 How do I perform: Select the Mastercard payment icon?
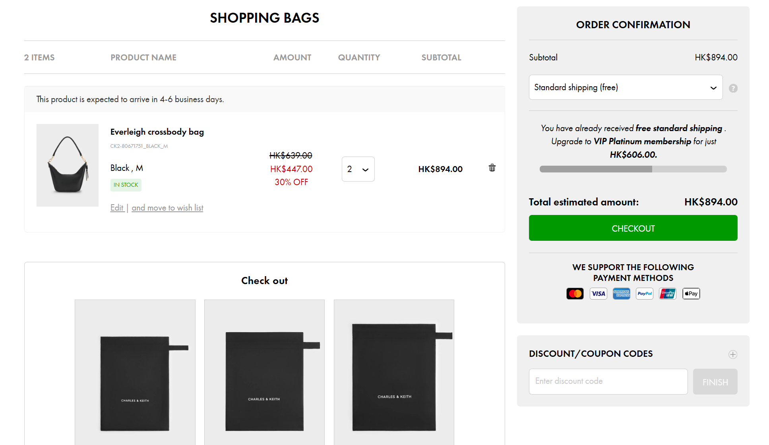coord(575,293)
